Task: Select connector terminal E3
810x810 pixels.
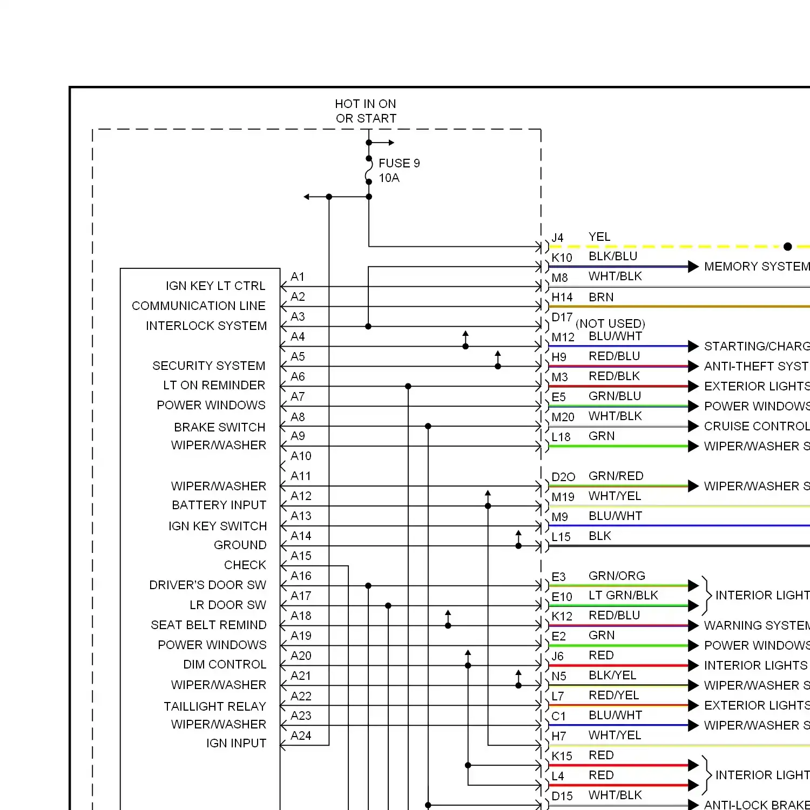Action: 558,577
